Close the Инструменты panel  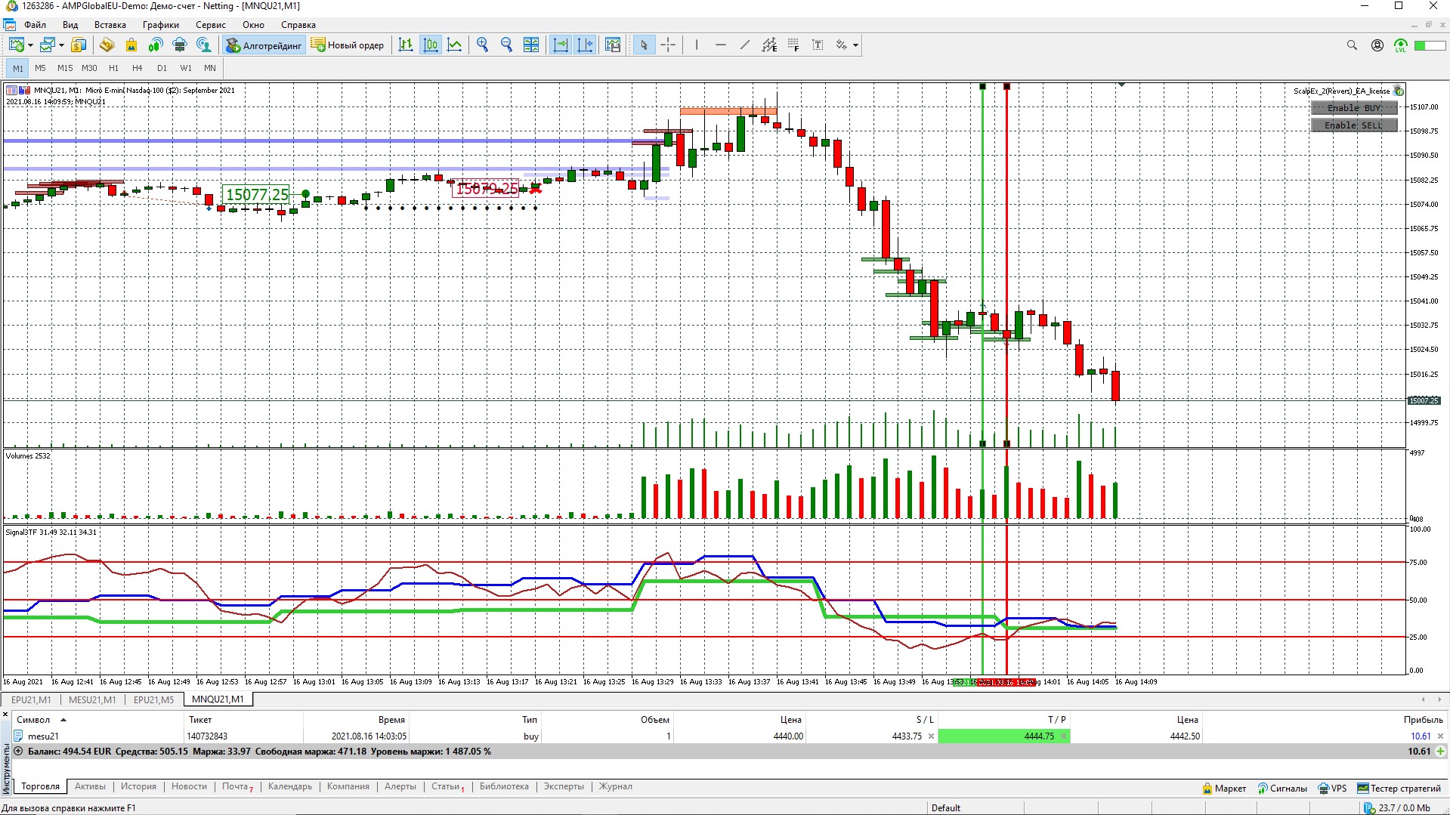(x=5, y=714)
